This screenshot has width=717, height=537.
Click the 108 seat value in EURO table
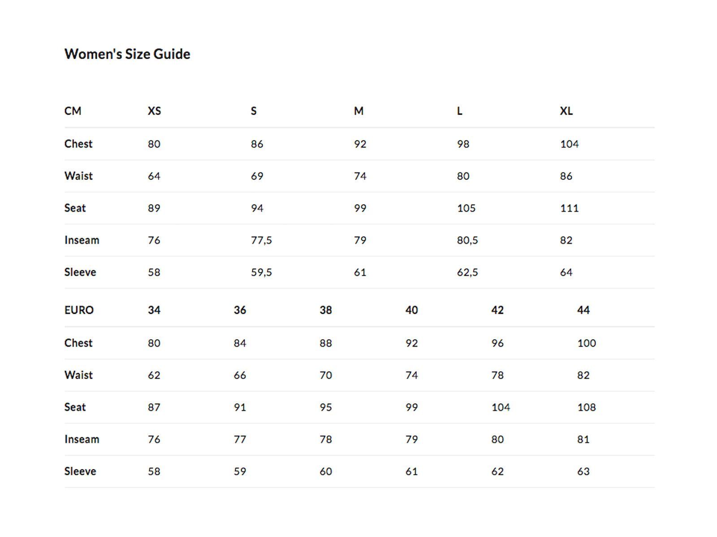tap(587, 407)
